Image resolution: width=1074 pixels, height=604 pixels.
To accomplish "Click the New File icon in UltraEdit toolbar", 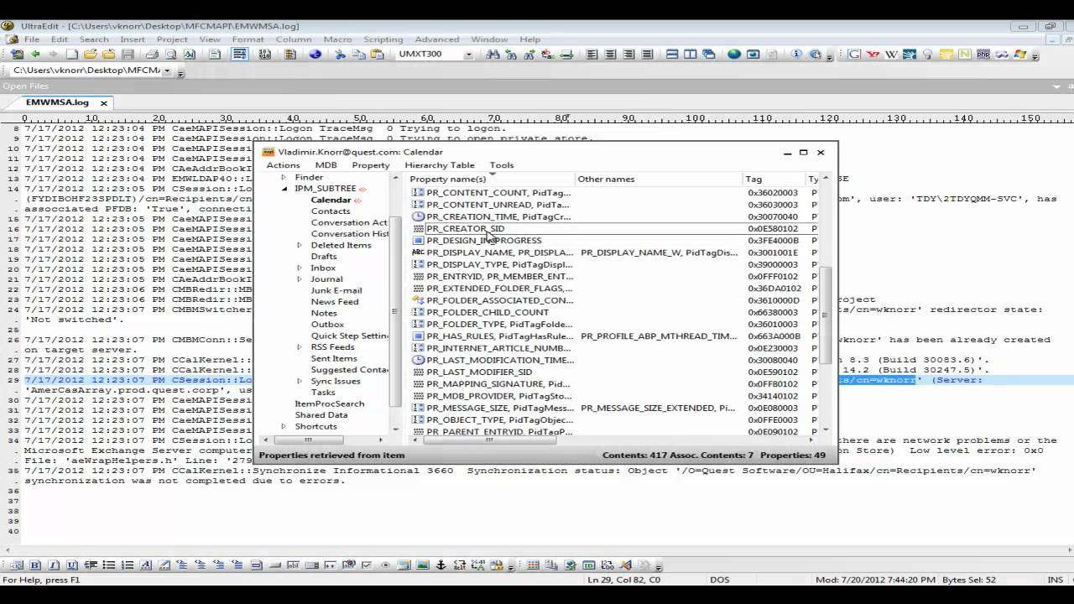I will (x=72, y=55).
